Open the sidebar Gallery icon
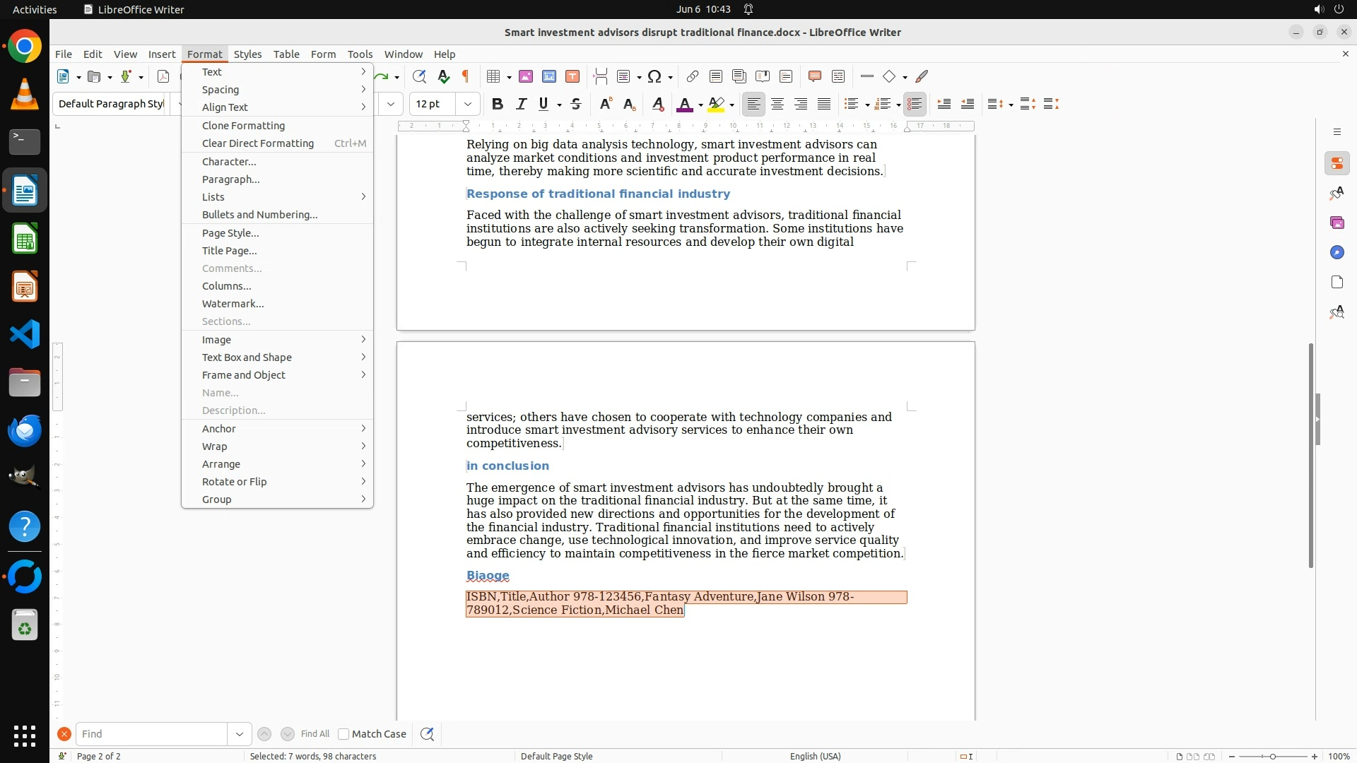This screenshot has width=1357, height=763. click(x=1337, y=223)
